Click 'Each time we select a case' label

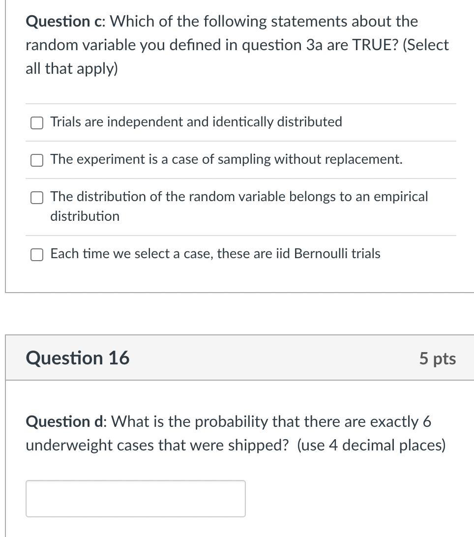click(x=215, y=254)
